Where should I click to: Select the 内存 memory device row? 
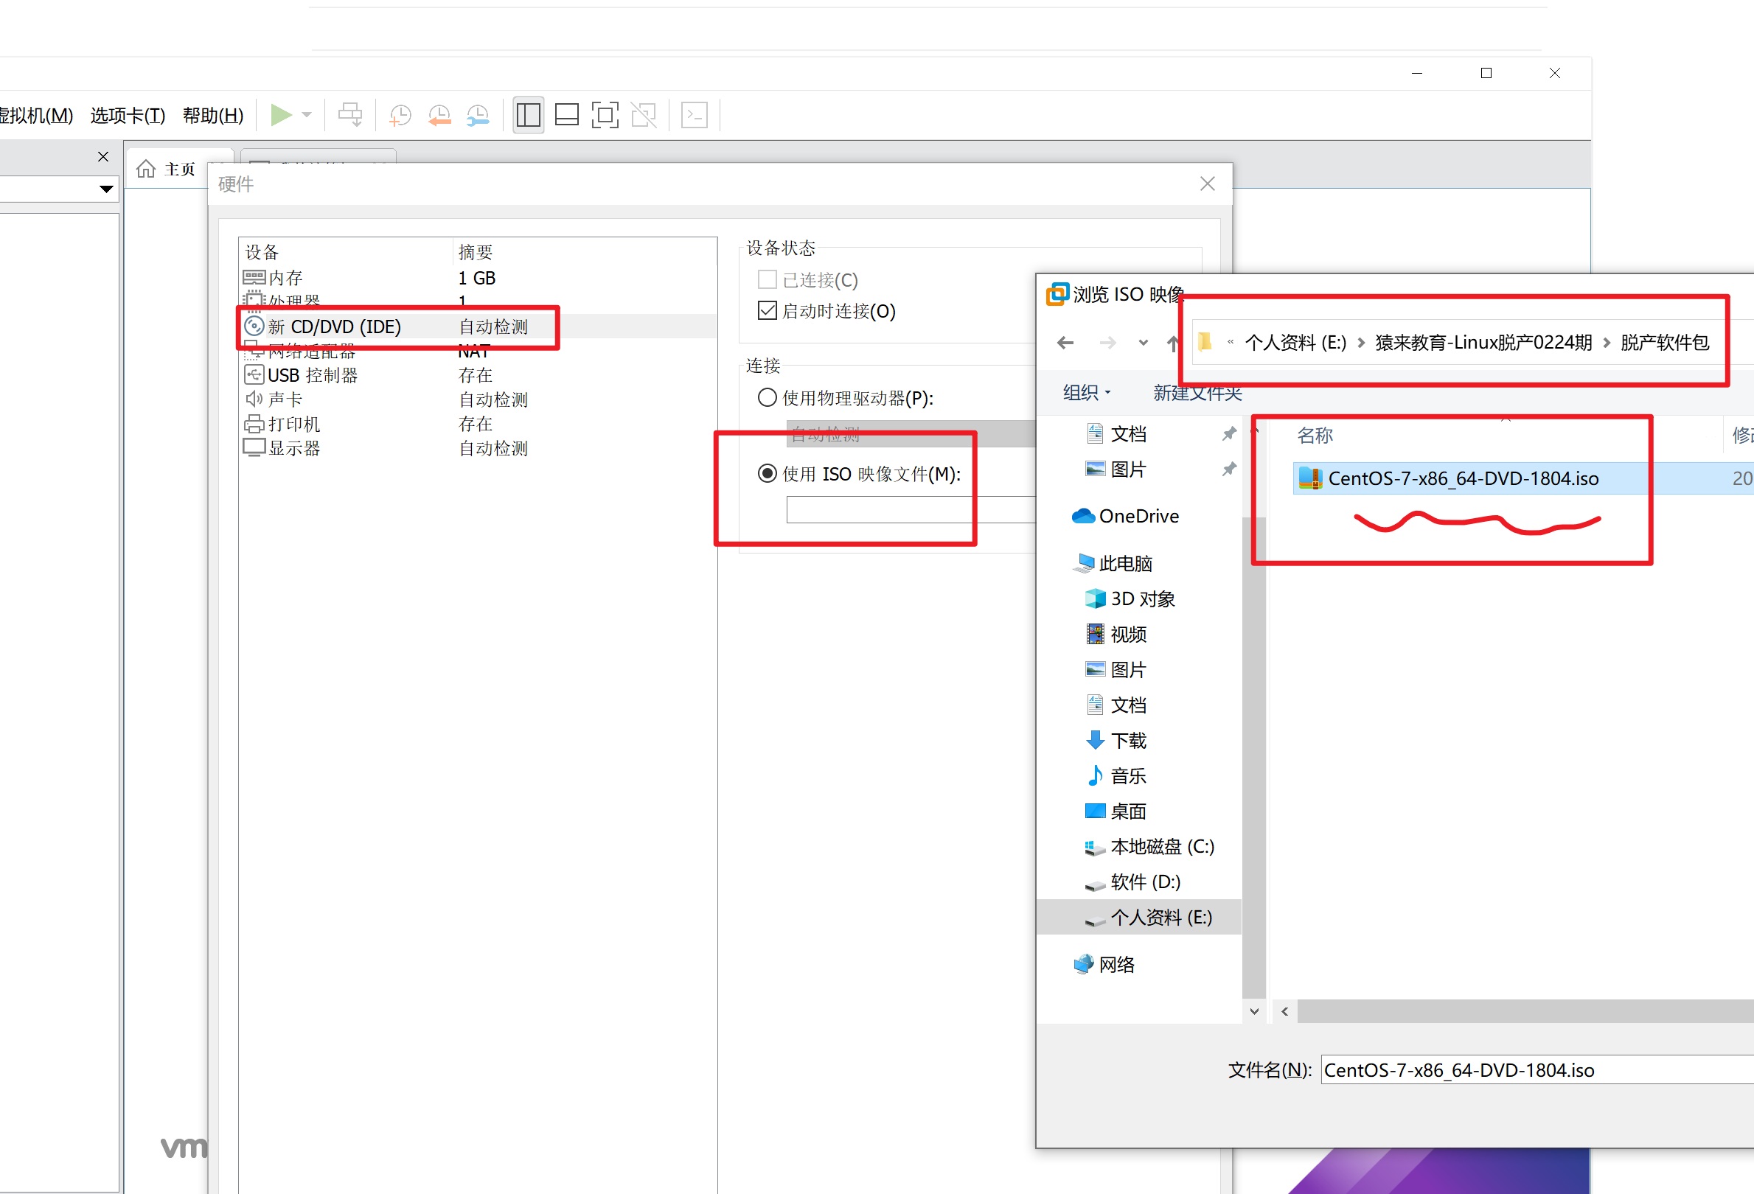478,278
